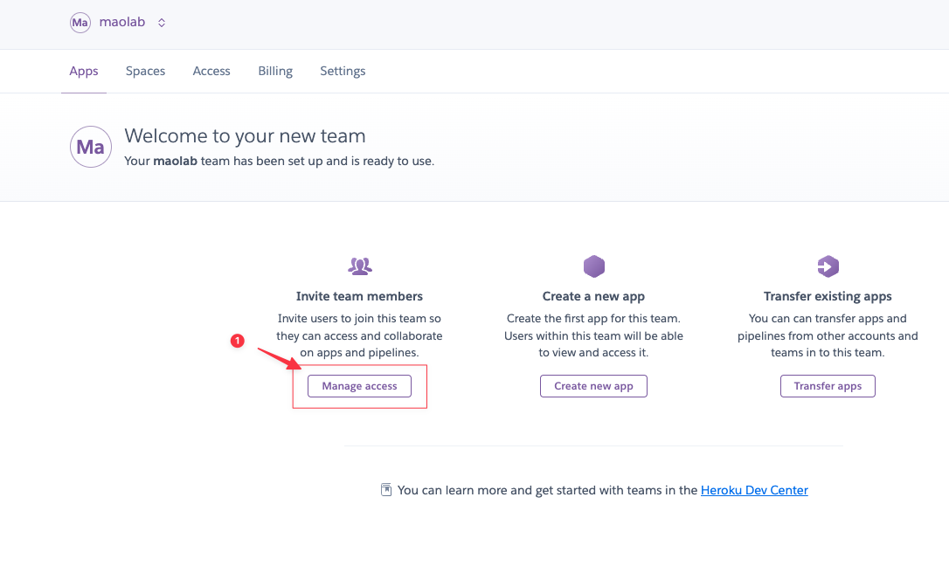Click the purple hexagon new app icon
This screenshot has height=580, width=949.
(x=593, y=266)
